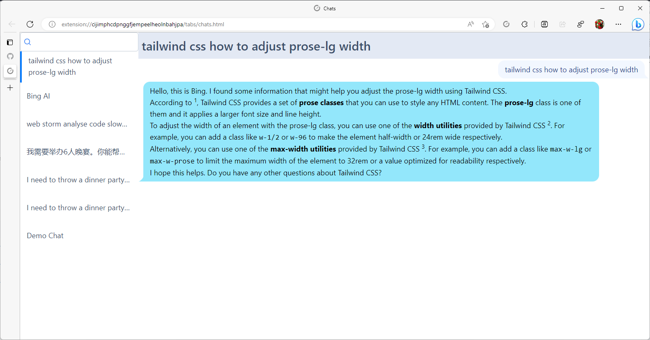Image resolution: width=650 pixels, height=340 pixels.
Task: Click the 'max-w-prose' code text
Action: 172,161
